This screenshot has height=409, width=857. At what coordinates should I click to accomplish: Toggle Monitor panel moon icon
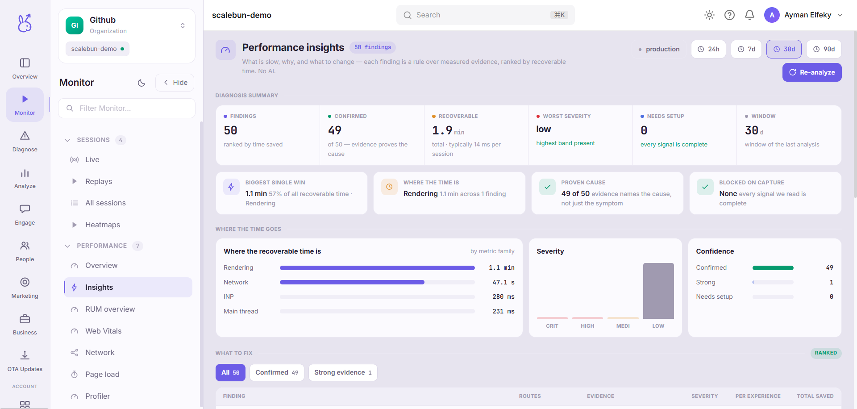[141, 83]
